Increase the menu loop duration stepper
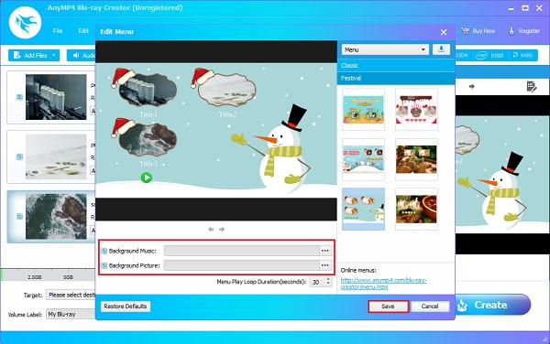The height and width of the screenshot is (344, 550). tap(328, 279)
